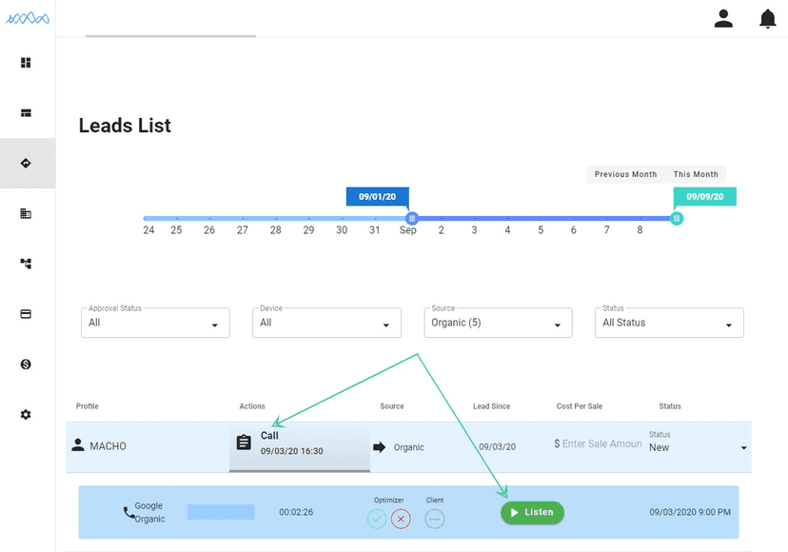Open the Device filter dropdown

coord(326,323)
